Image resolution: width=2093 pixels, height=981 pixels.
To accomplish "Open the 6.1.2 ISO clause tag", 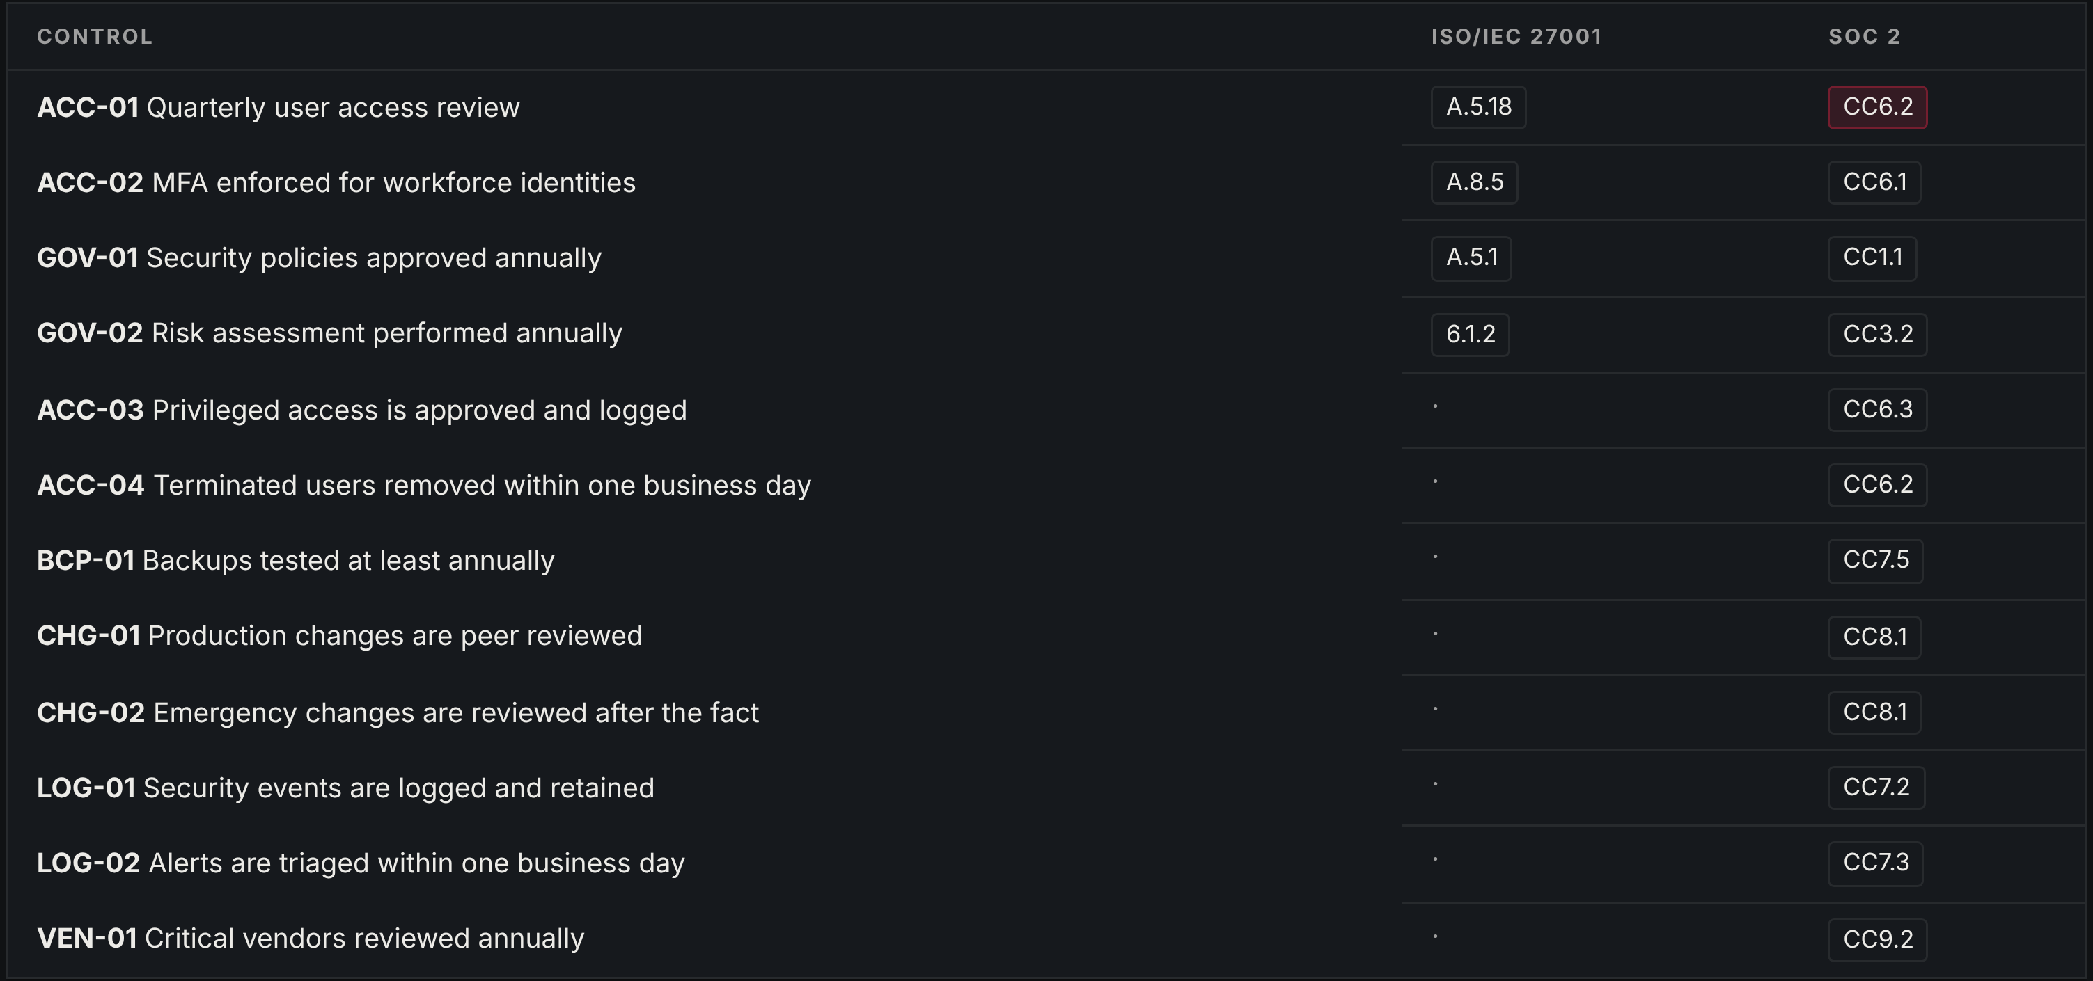I will point(1470,335).
